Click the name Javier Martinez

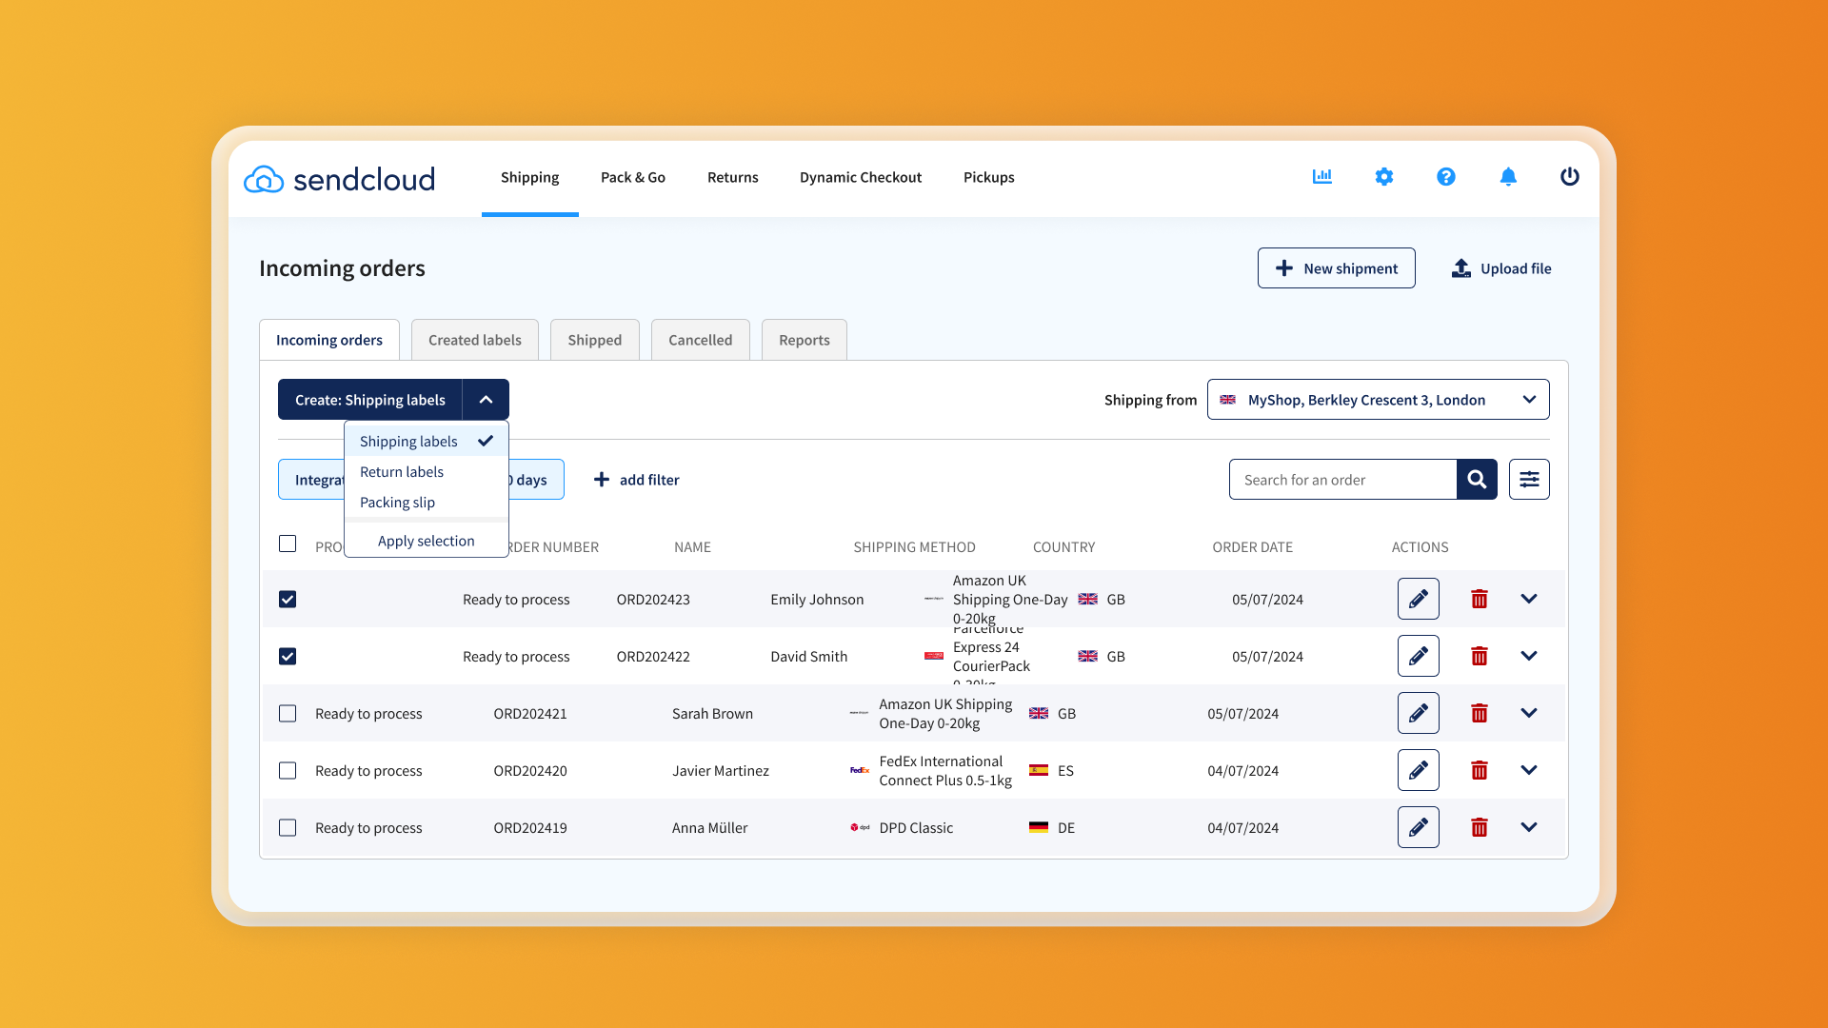[x=721, y=771]
